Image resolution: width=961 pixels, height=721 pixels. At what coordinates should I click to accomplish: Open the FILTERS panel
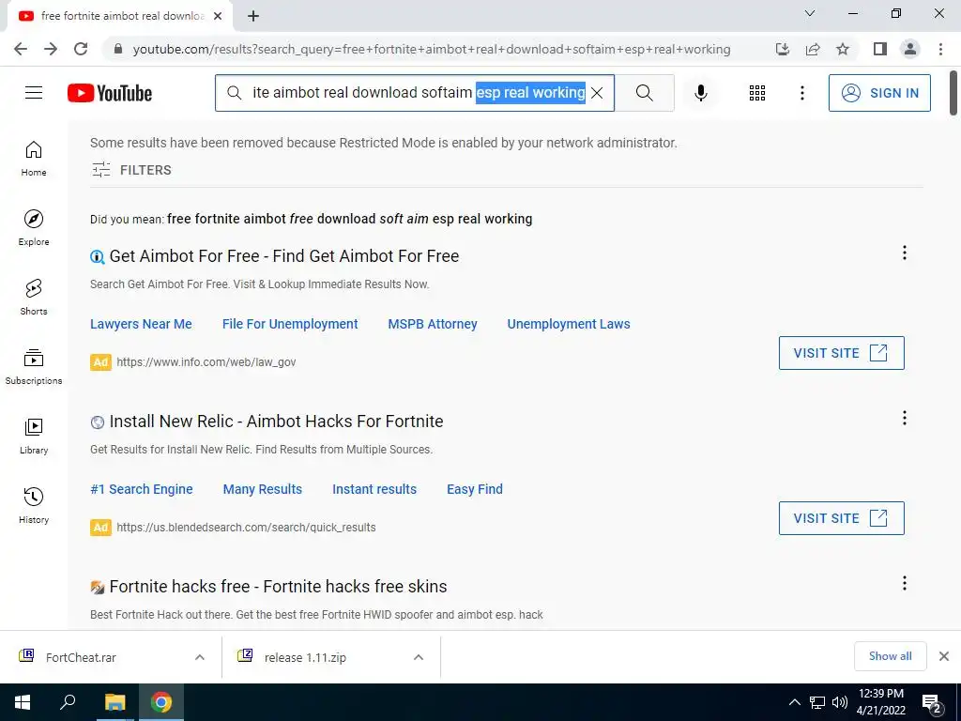131,170
